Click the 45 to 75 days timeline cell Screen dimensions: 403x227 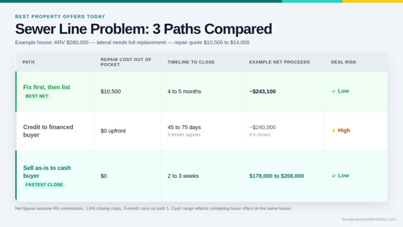click(x=184, y=127)
